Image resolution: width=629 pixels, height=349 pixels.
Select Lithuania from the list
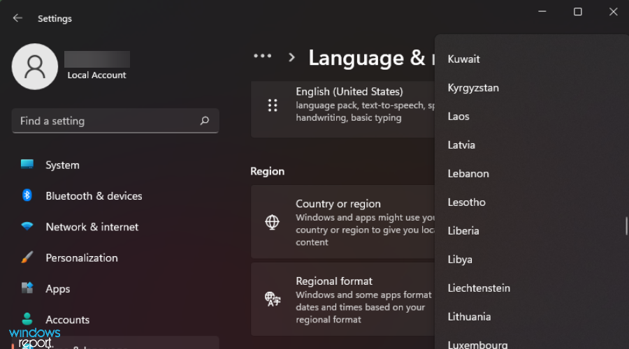469,317
